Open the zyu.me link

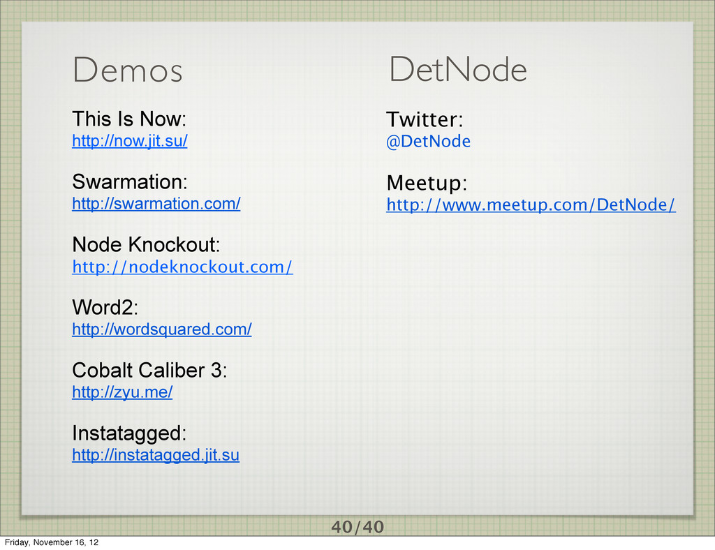[122, 392]
